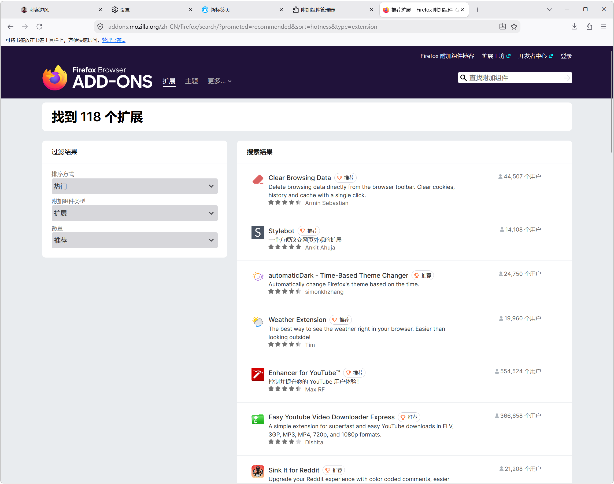Open the 扩展工坊 external link

(x=496, y=56)
